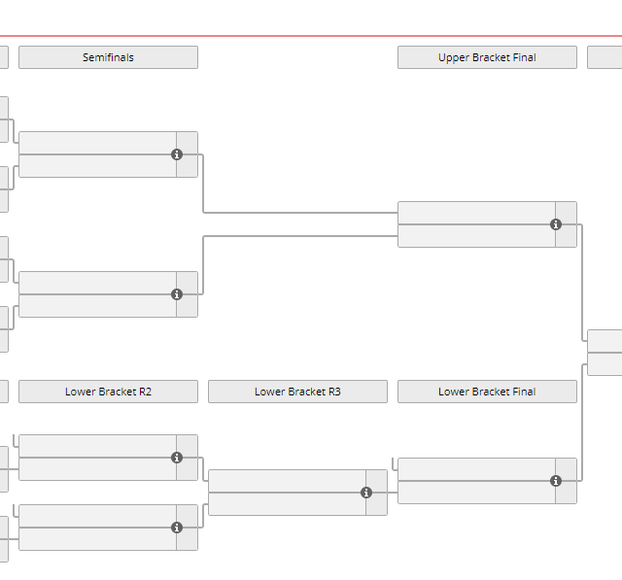Click bottom team slot of second Semifinals match
The width and height of the screenshot is (622, 580).
[97, 306]
